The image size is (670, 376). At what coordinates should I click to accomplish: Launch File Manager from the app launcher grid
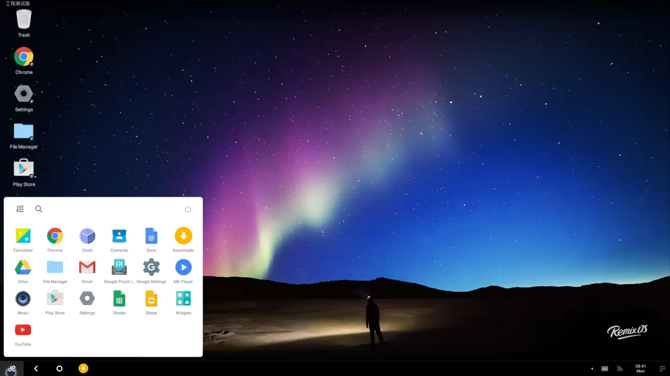(x=55, y=271)
